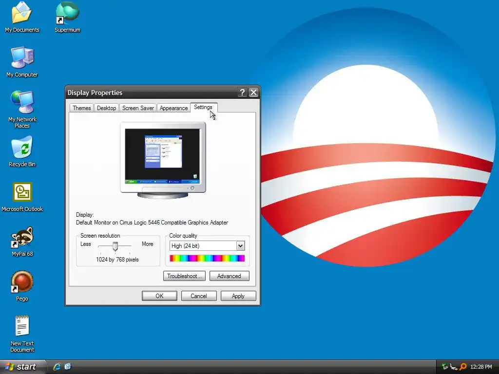Select the Settings tab

click(203, 107)
